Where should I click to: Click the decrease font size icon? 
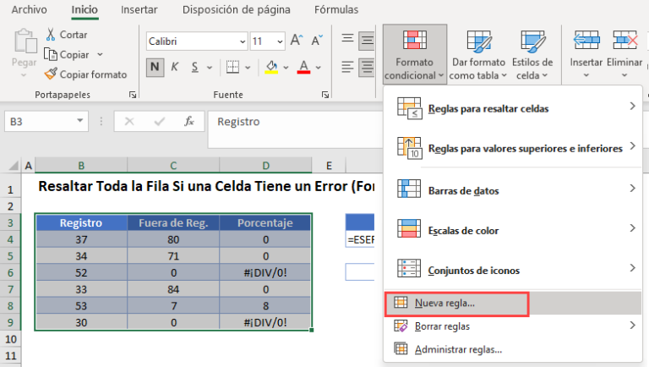coord(317,41)
